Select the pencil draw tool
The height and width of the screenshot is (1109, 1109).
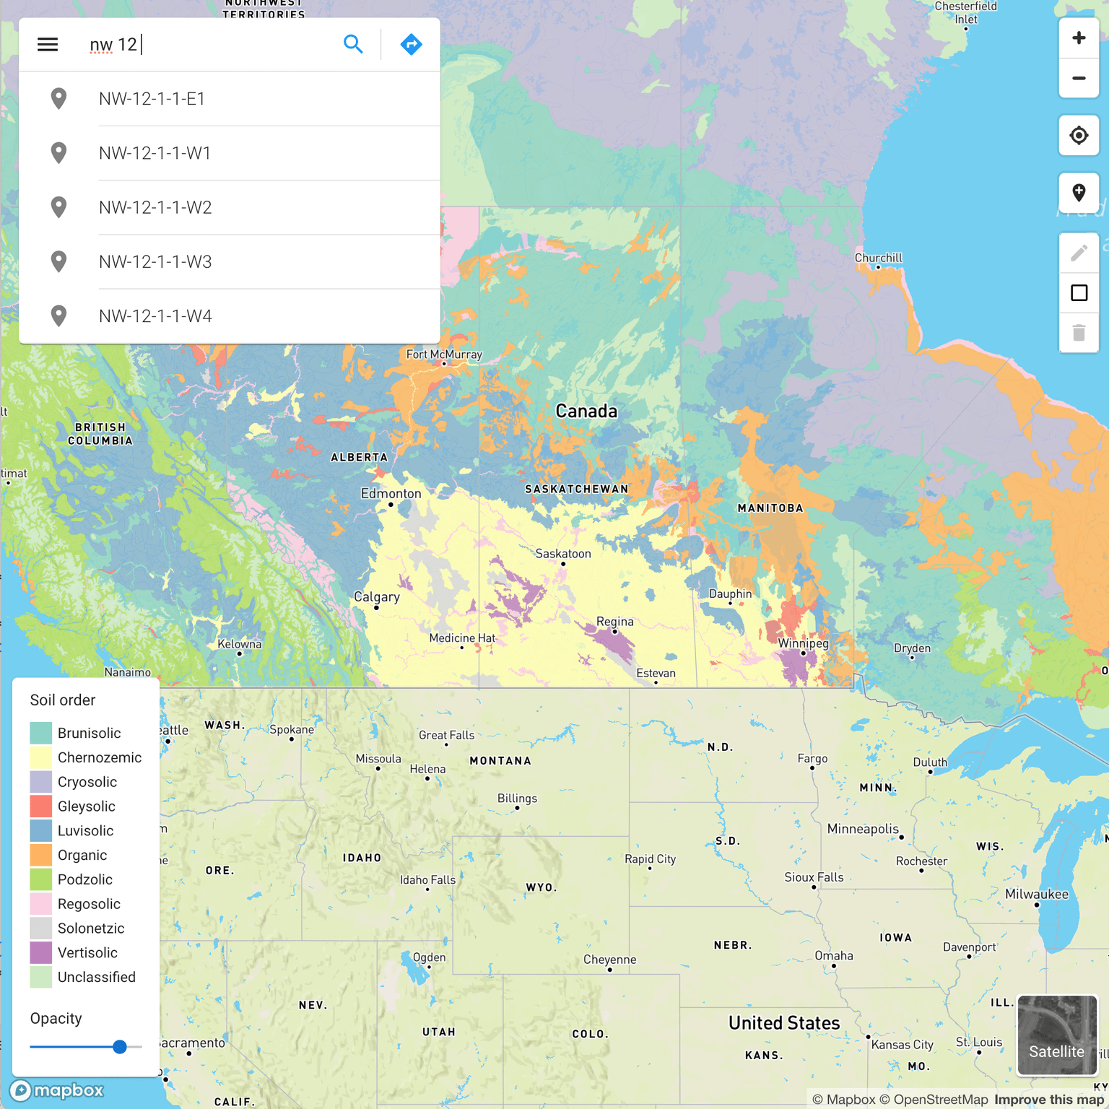(x=1079, y=253)
